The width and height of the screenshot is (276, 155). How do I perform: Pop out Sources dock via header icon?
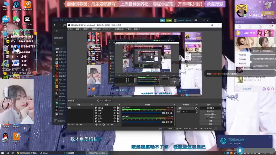pyautogui.click(x=119, y=105)
